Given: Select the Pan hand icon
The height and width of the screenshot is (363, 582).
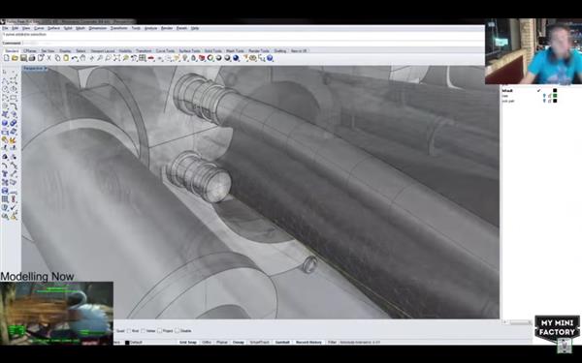Looking at the screenshot, I should click(82, 58).
